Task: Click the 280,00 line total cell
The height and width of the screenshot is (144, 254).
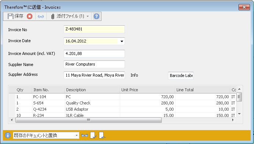Action: click(x=203, y=103)
